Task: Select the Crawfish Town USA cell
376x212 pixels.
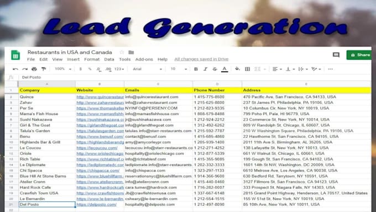Action: (x=47, y=193)
